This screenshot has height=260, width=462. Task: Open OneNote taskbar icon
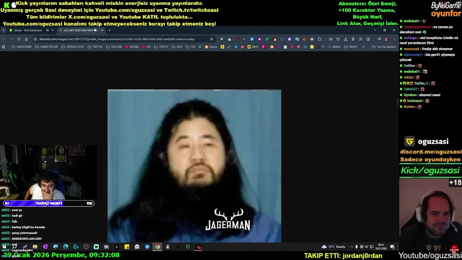click(45, 247)
